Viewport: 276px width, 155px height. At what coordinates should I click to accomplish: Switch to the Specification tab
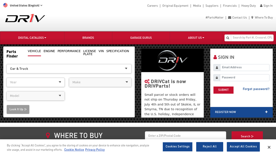point(118,51)
